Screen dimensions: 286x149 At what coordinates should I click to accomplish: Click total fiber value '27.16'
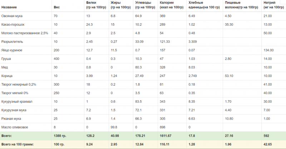tap(229, 136)
